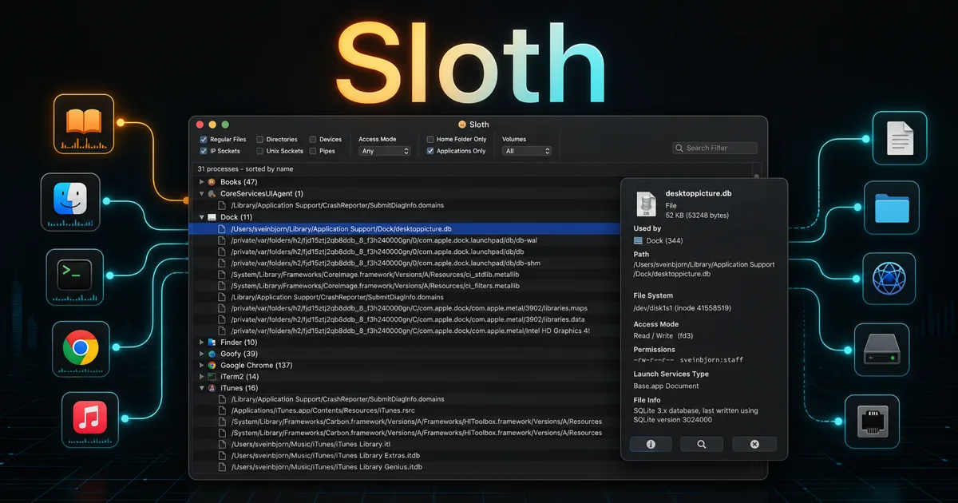Click the file icon beside the db-wal row
Viewport: 958px width, 503px height.
click(223, 240)
